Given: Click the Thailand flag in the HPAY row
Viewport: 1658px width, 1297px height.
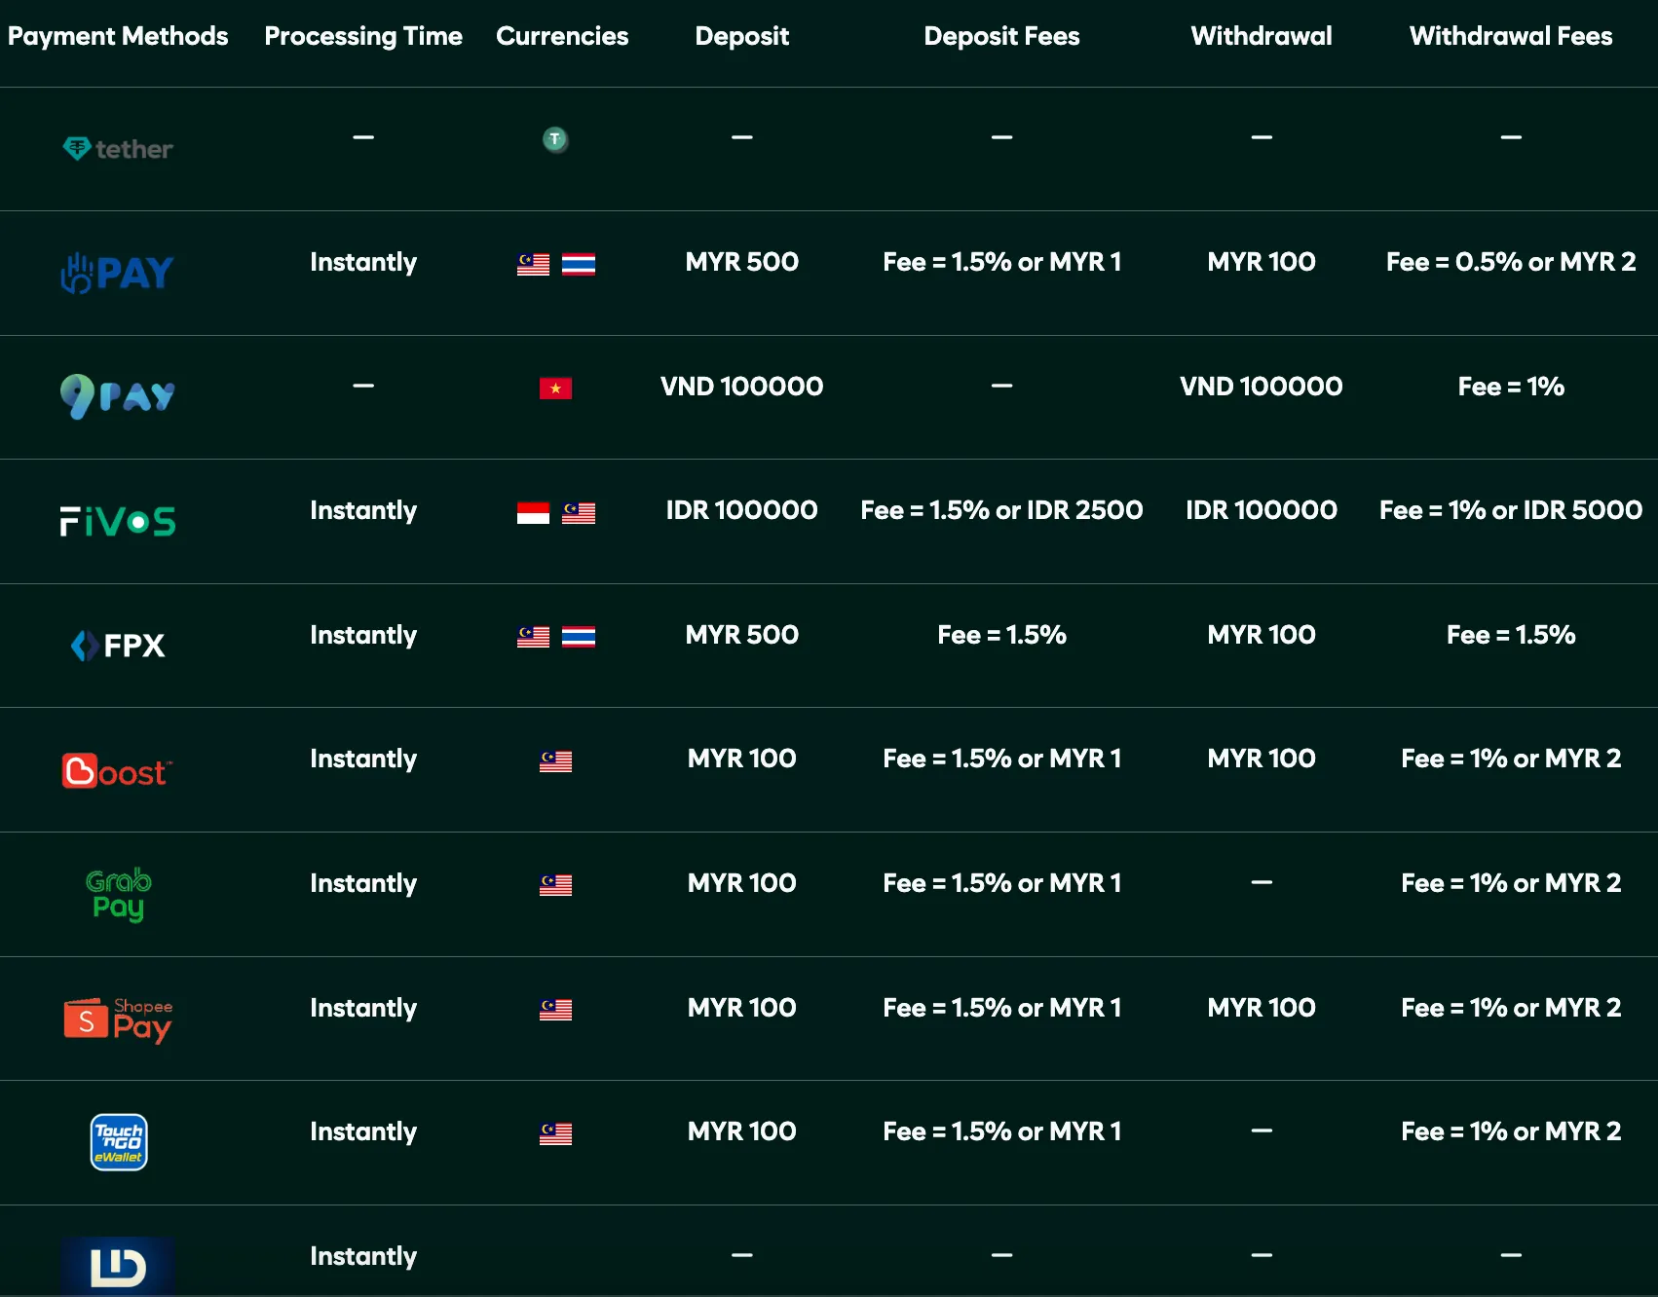Looking at the screenshot, I should tap(579, 264).
